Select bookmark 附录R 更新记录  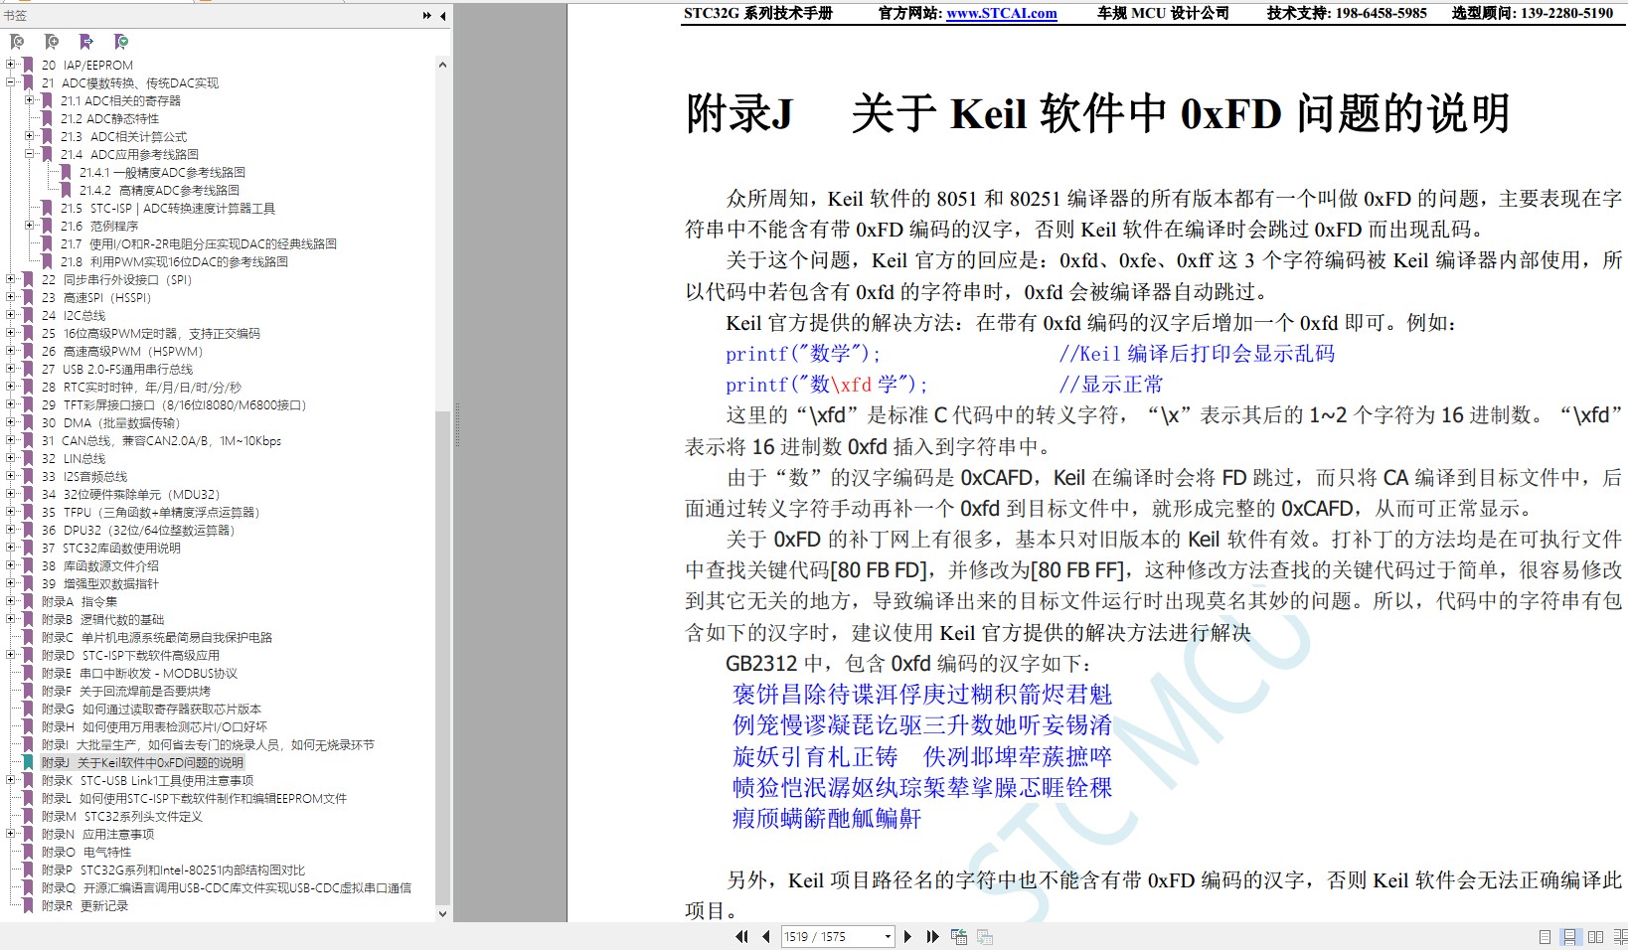tap(84, 905)
